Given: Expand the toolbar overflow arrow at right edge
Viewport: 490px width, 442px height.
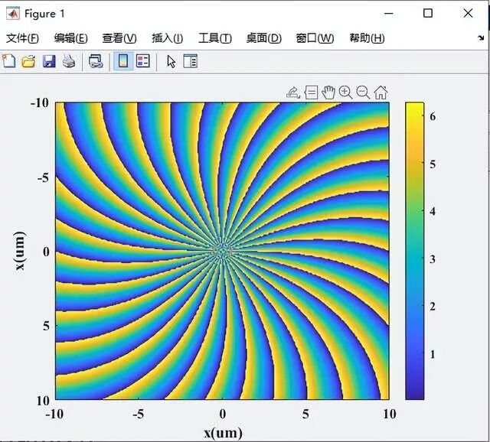Looking at the screenshot, I should click(x=481, y=38).
